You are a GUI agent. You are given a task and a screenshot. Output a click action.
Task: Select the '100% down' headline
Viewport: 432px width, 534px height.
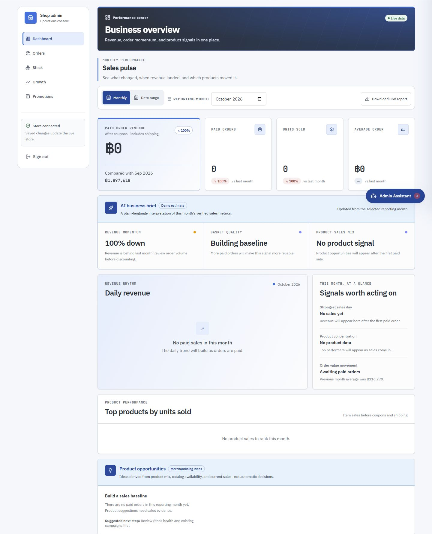click(x=125, y=243)
